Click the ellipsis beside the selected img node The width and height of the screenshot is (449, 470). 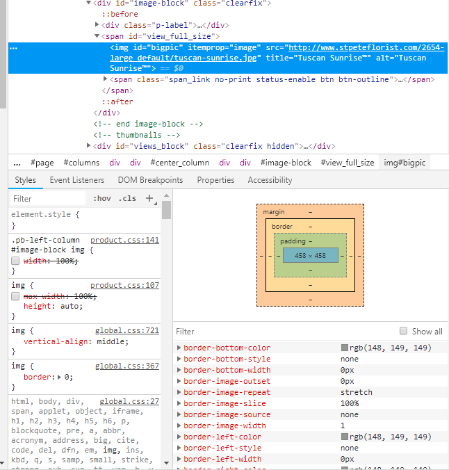(x=14, y=48)
